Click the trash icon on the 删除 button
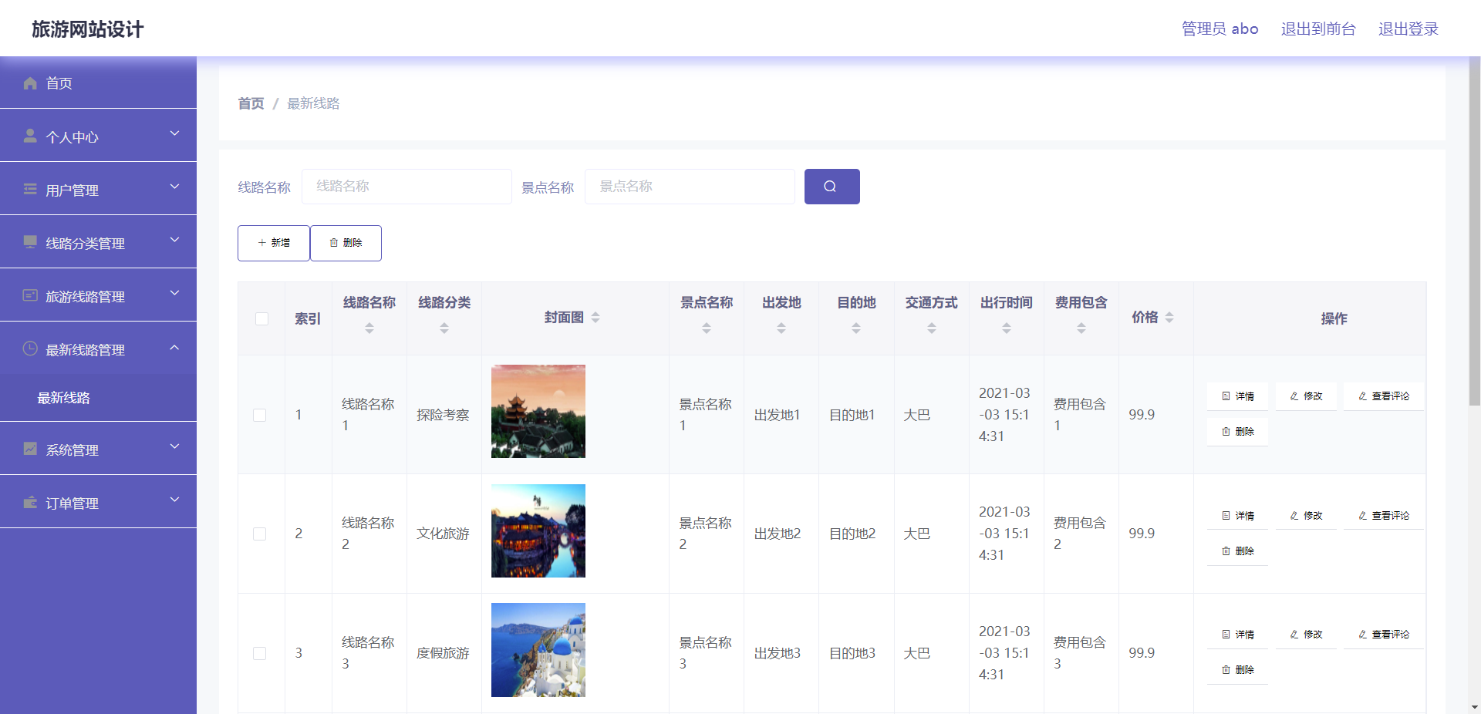The height and width of the screenshot is (714, 1481). click(333, 242)
